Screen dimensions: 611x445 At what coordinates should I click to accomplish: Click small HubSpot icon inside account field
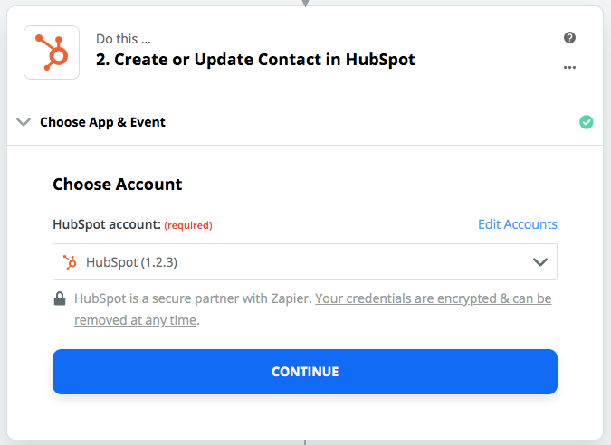70,262
